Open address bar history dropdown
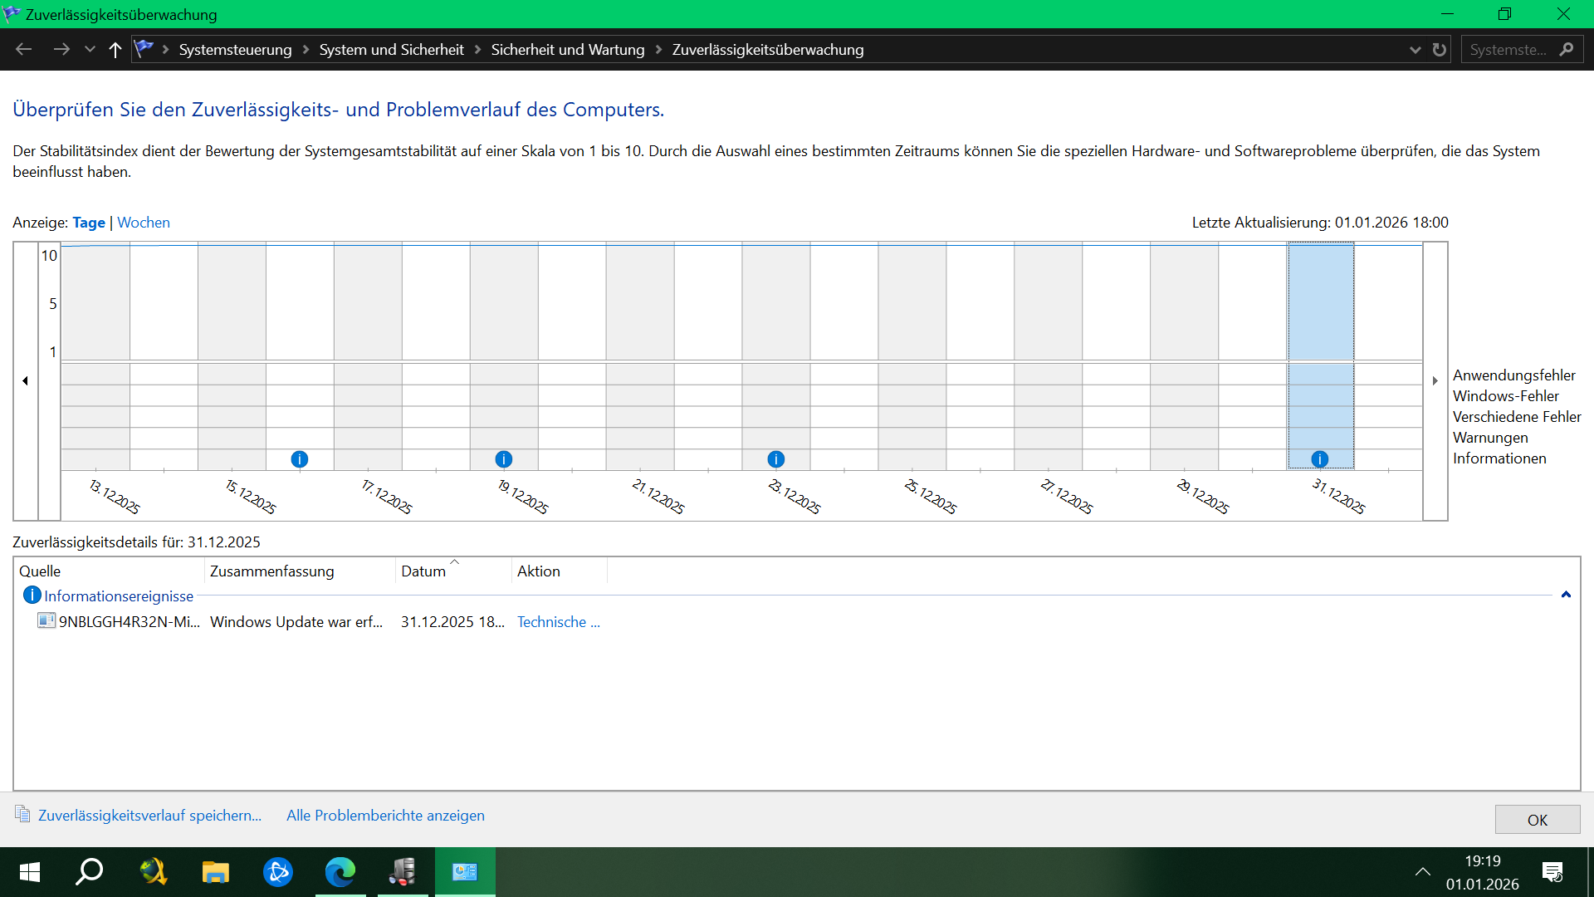Viewport: 1594px width, 897px height. [1415, 50]
